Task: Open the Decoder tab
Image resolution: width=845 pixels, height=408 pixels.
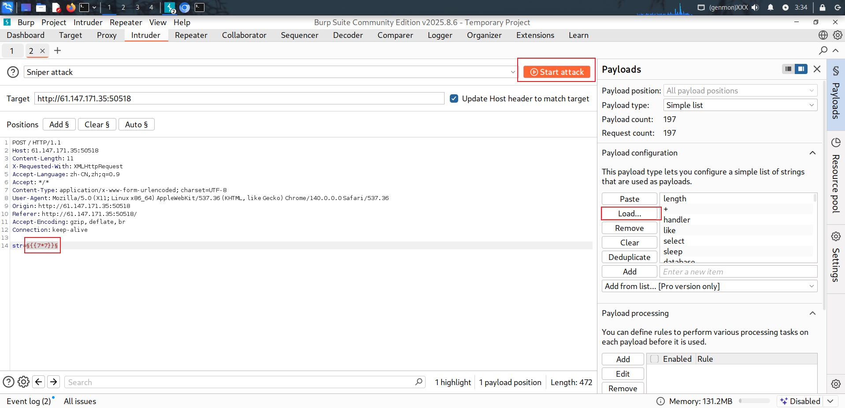Action: (x=348, y=35)
